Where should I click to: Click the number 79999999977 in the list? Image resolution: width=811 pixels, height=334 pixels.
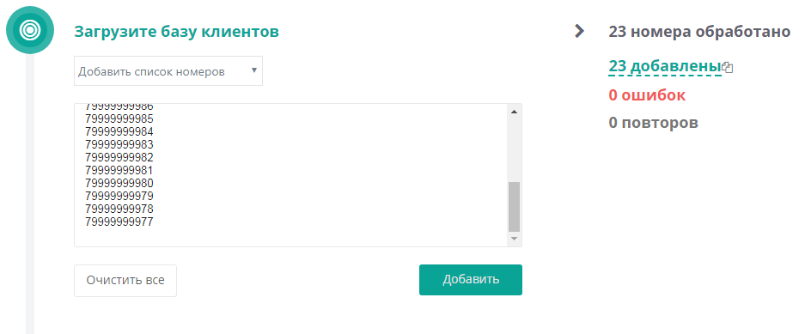coord(119,222)
